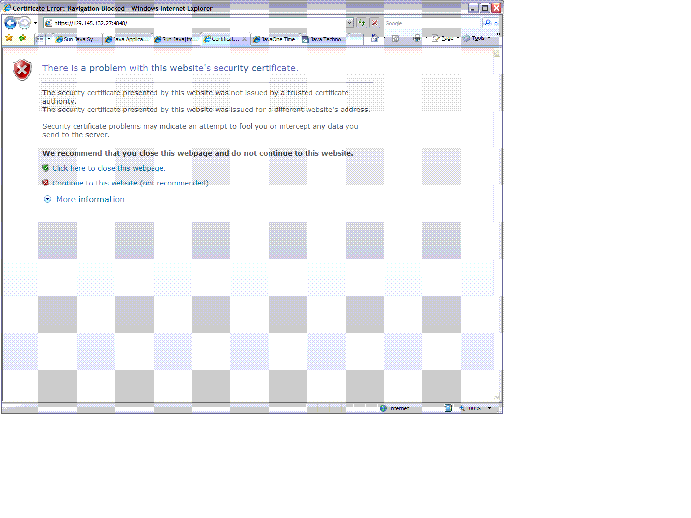Close the Certificate Error tab
Image resolution: width=691 pixels, height=518 pixels.
(244, 39)
